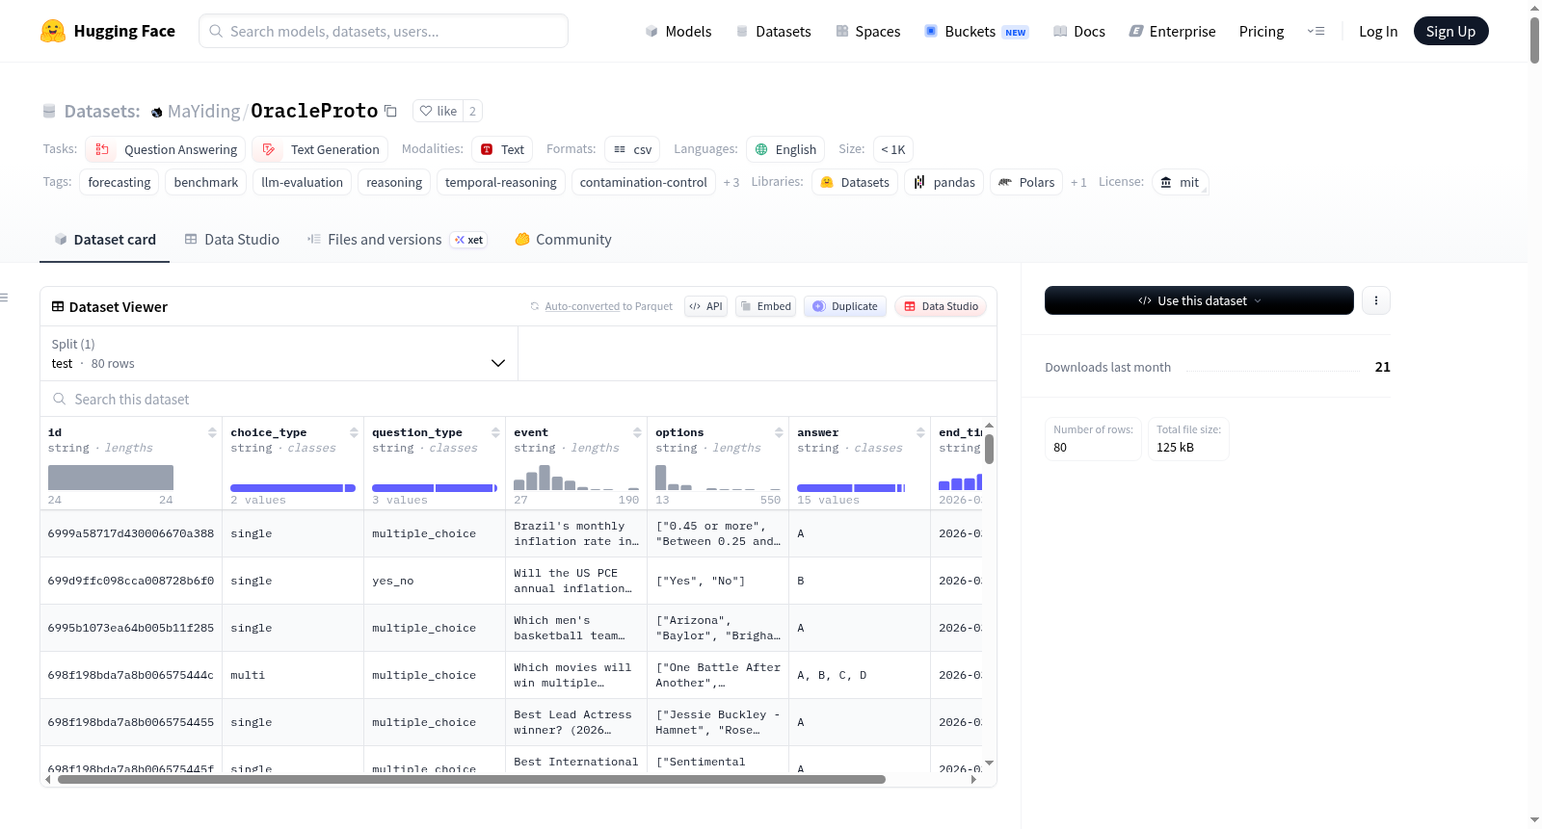Image resolution: width=1542 pixels, height=829 pixels.
Task: Click the Embed button
Action: coord(765,306)
